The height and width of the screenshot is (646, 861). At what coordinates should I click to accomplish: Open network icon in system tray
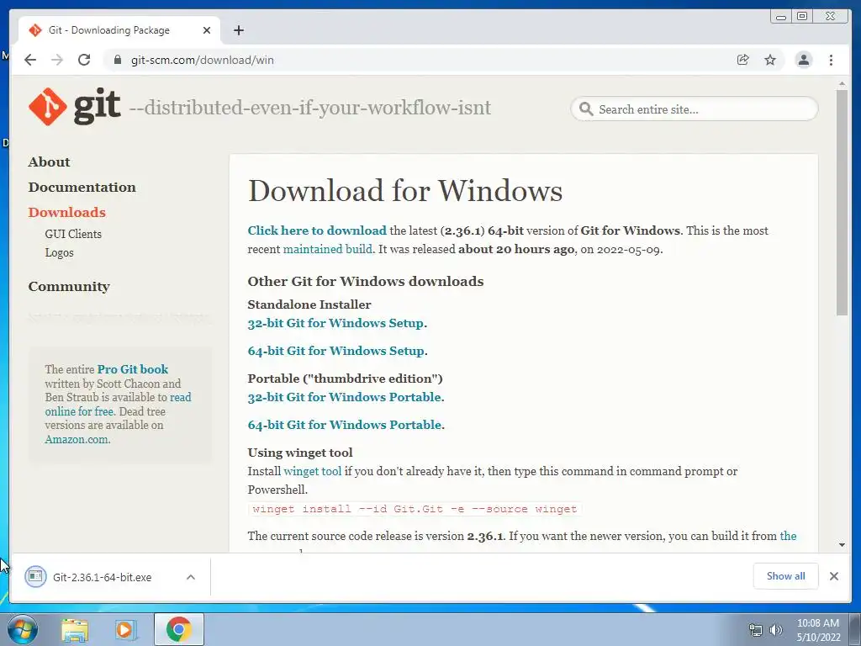tap(756, 630)
